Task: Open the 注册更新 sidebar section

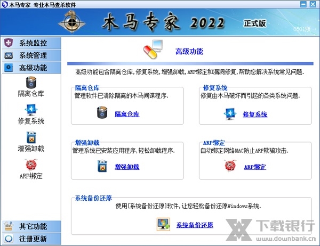Action: (31, 239)
